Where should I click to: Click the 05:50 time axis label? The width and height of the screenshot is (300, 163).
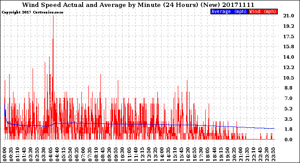tap(70, 154)
